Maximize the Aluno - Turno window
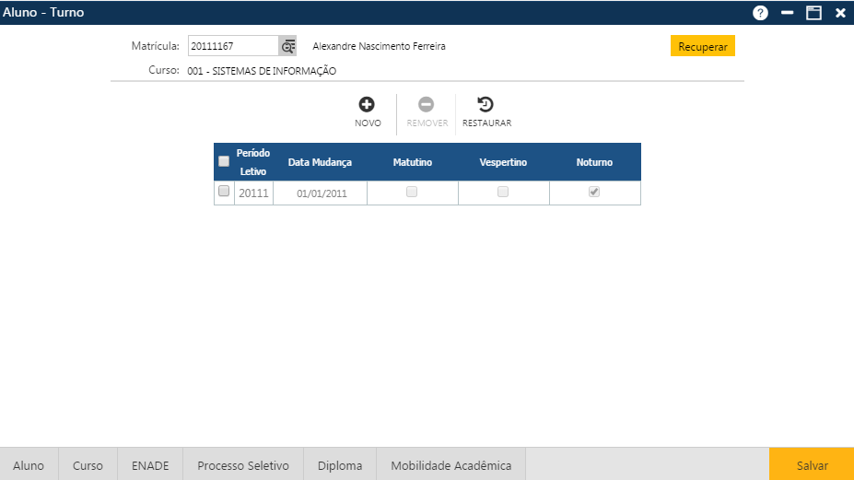 click(x=813, y=13)
